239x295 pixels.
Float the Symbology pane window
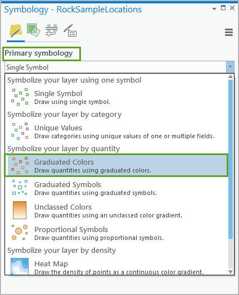[x=223, y=8]
